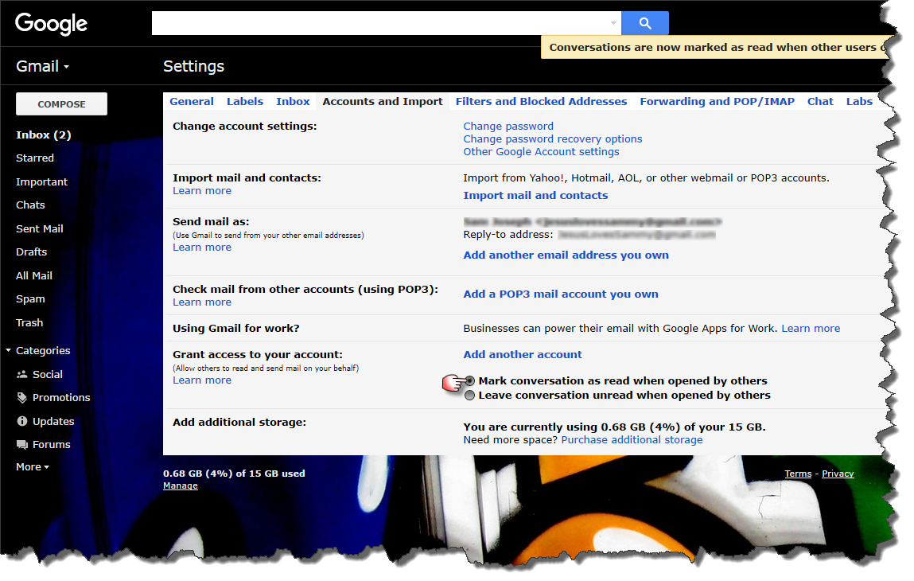Viewport: 914px width, 581px height.
Task: Open the Chats folder
Action: tap(30, 205)
